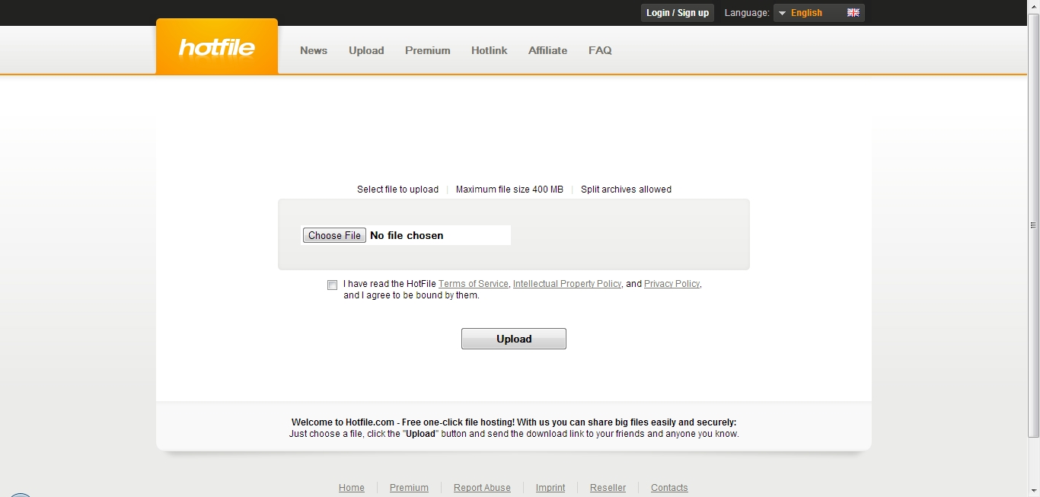This screenshot has height=497, width=1040.
Task: Open the Upload menu item
Action: coord(366,50)
